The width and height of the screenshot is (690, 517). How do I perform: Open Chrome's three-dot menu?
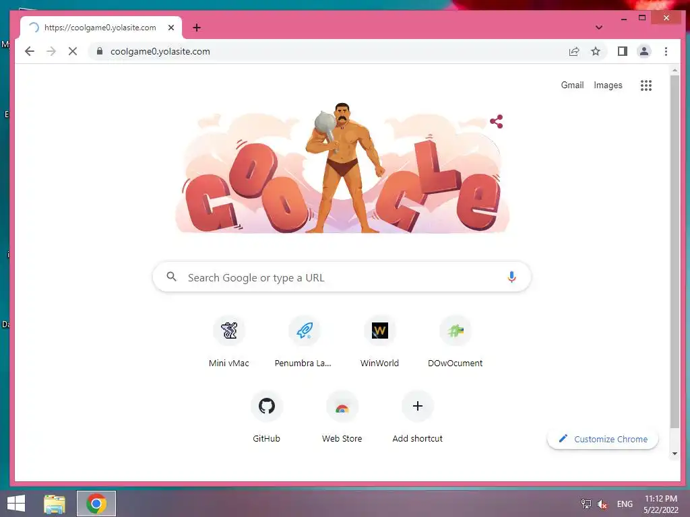pyautogui.click(x=666, y=51)
